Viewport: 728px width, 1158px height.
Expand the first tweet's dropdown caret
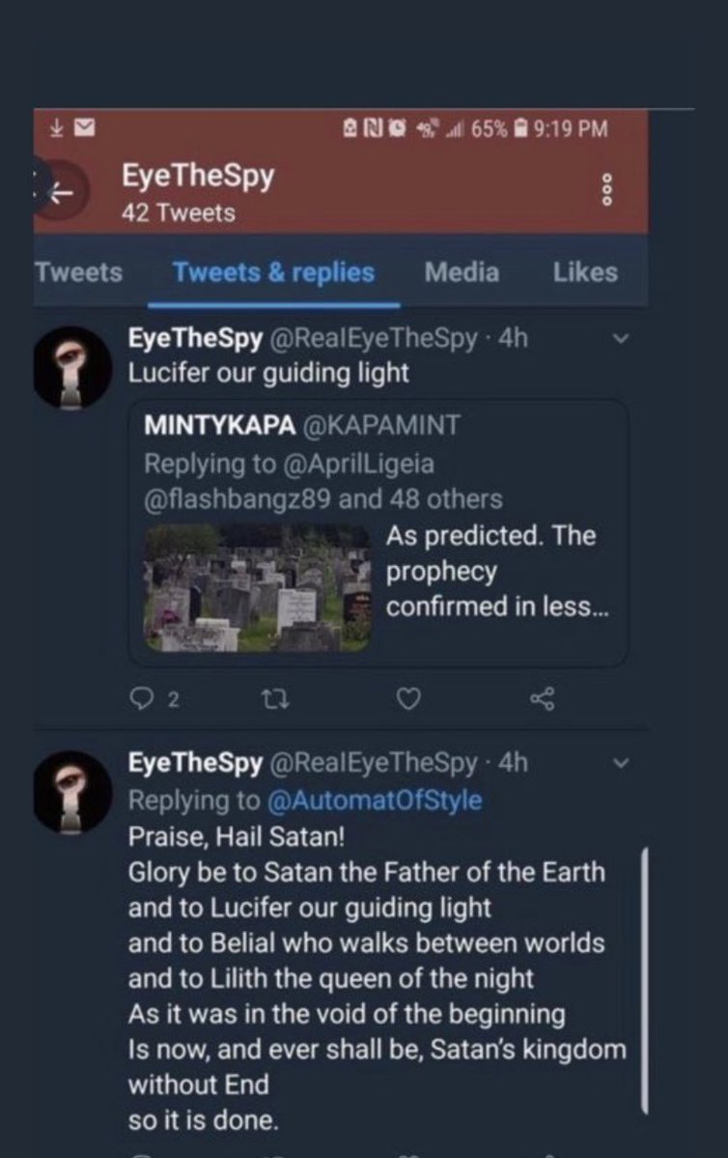point(621,339)
